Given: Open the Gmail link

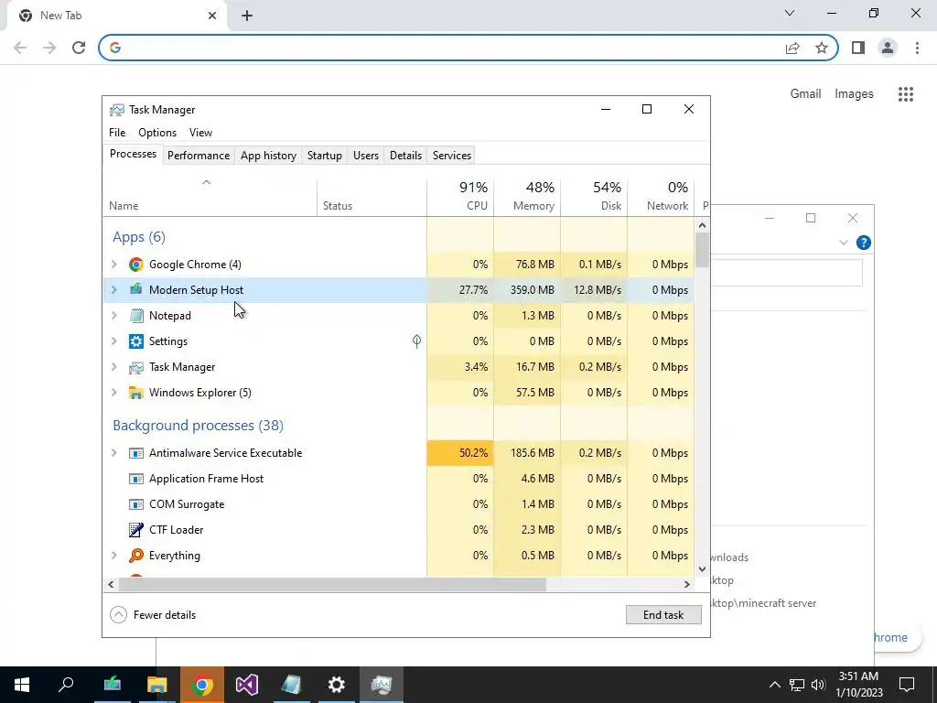Looking at the screenshot, I should point(805,94).
